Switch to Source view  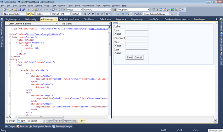pos(33,121)
